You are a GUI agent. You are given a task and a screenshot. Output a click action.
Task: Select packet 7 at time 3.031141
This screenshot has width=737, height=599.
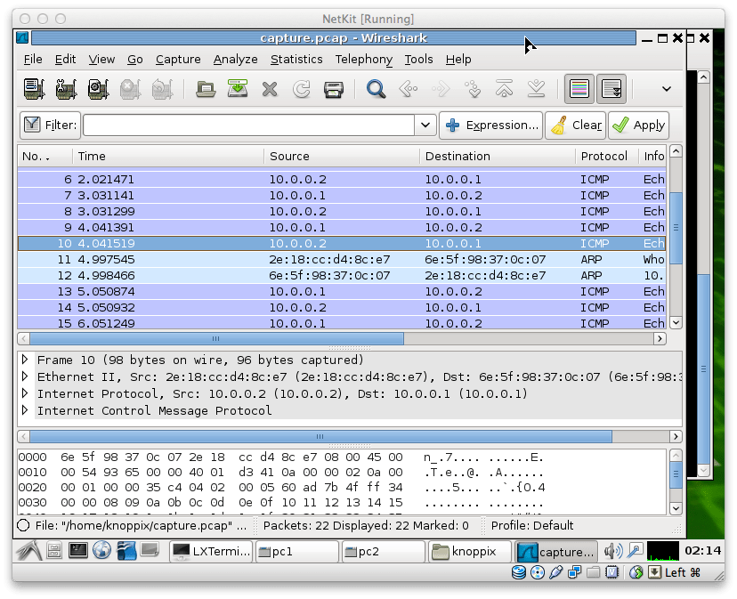point(342,195)
